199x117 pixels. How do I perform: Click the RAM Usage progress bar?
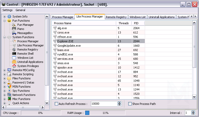105,113
